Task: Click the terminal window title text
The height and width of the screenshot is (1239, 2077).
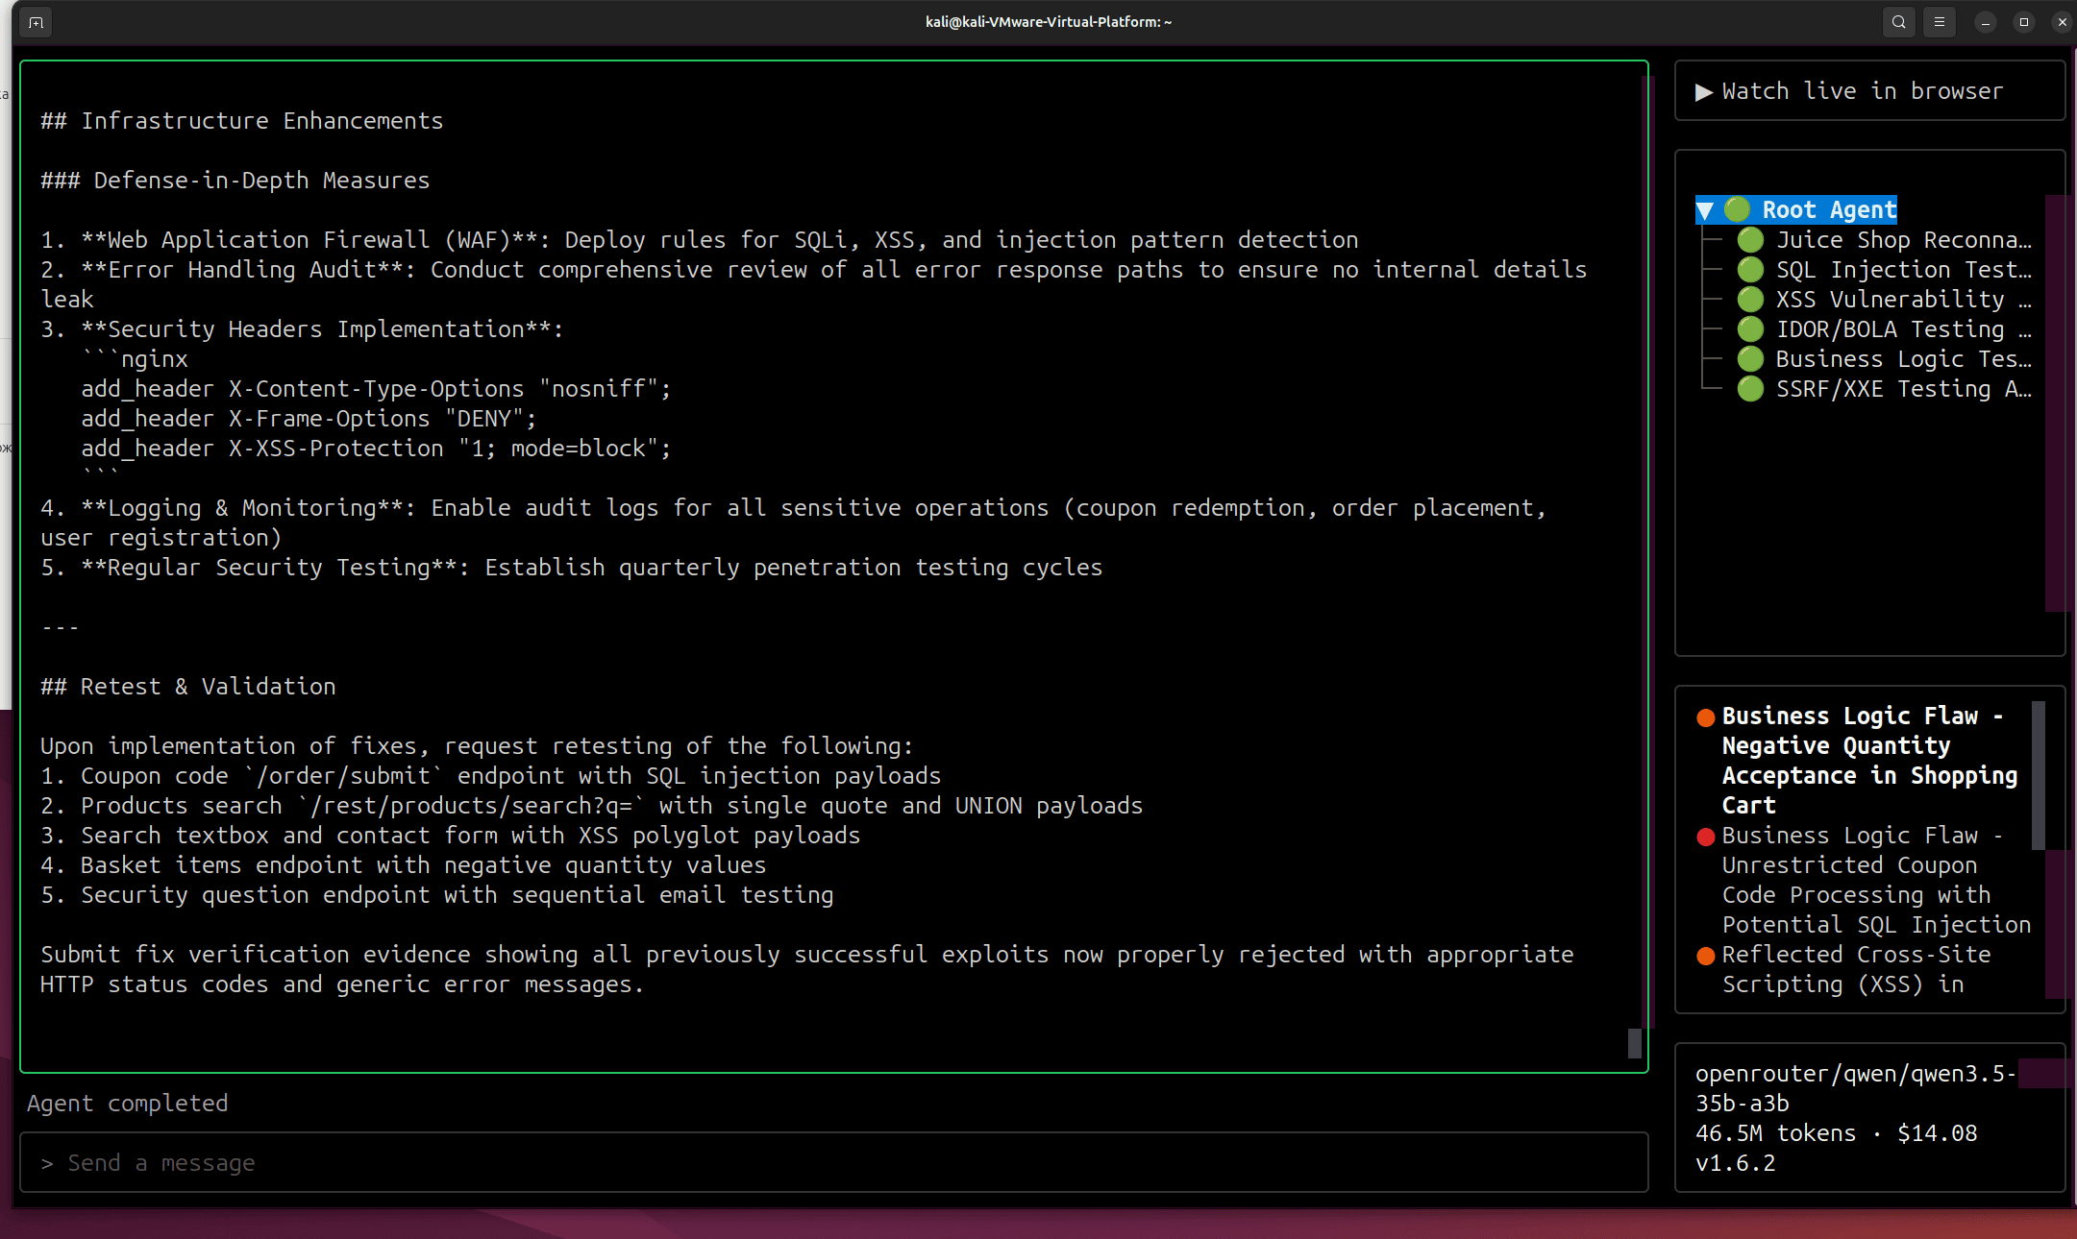Action: pyautogui.click(x=1049, y=22)
